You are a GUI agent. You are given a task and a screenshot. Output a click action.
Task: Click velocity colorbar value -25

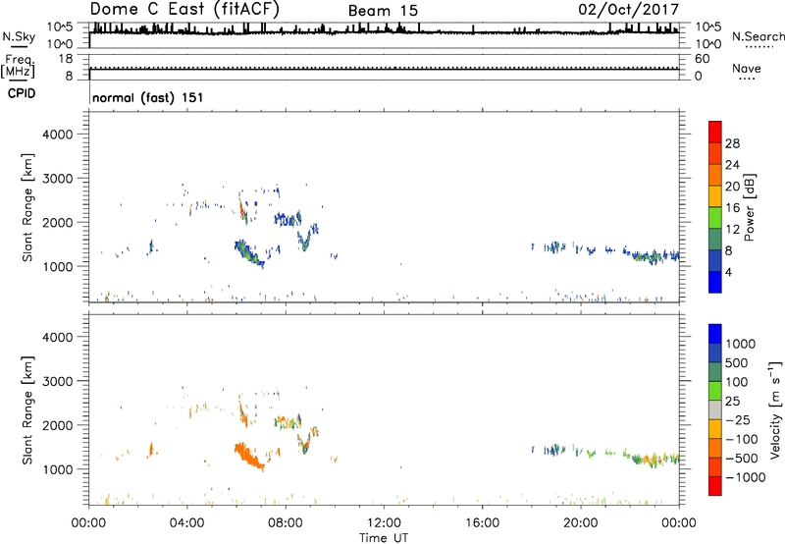click(x=738, y=420)
